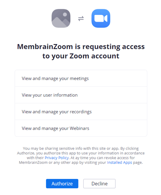
Task: Select the 'View and manage your recordings' permission
Action: click(81, 112)
